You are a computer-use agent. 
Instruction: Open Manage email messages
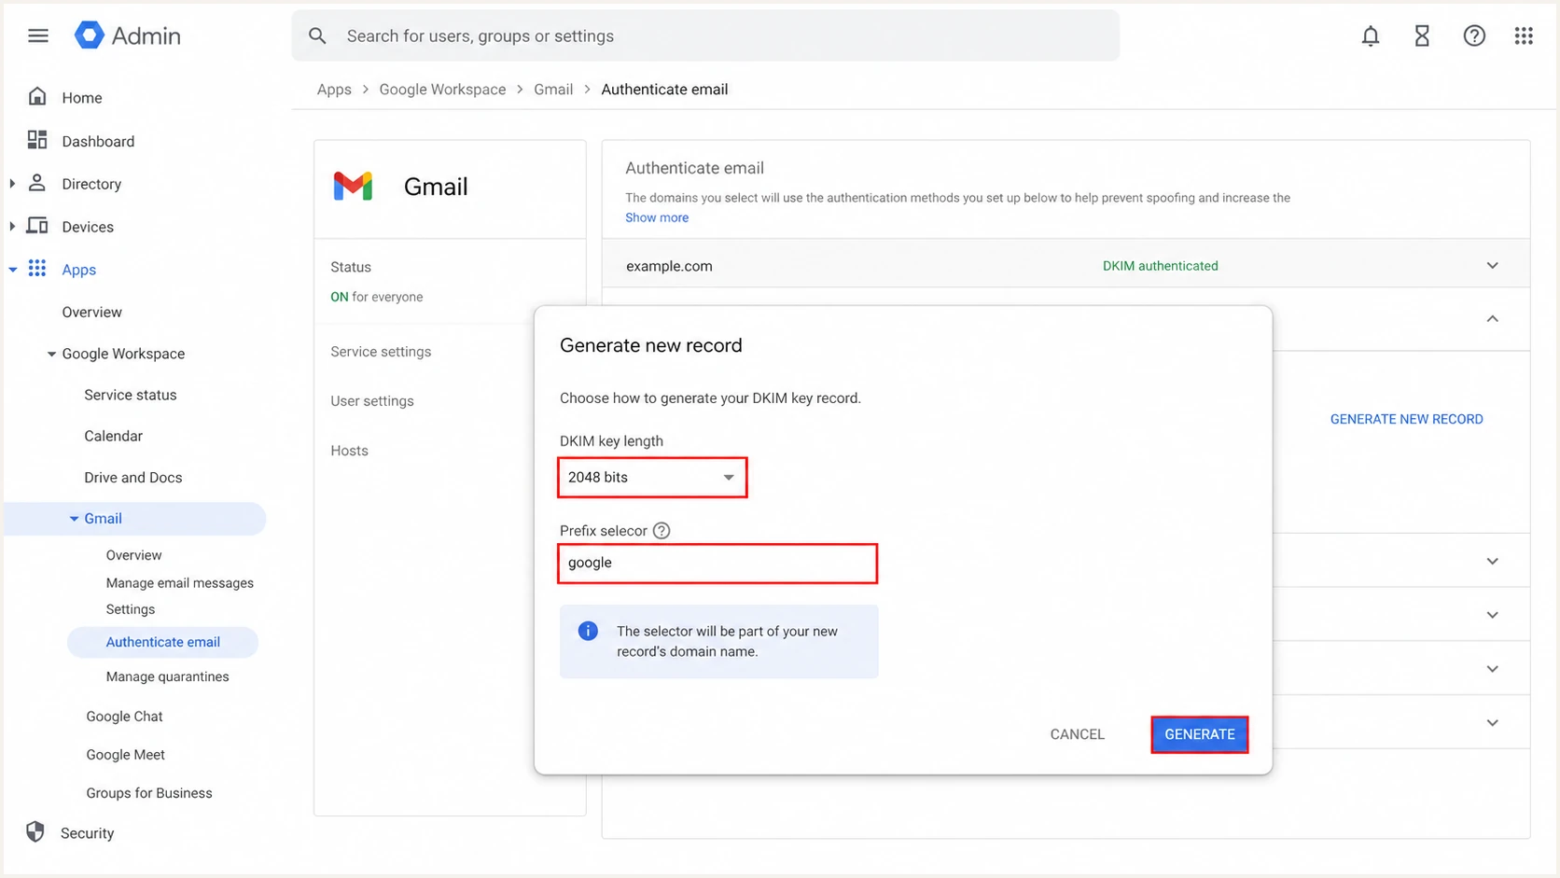(x=180, y=583)
